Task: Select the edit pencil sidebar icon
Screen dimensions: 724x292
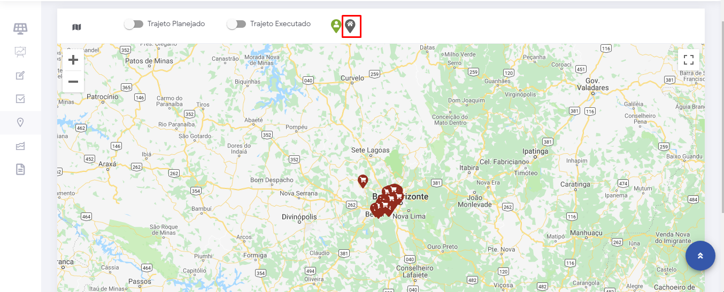Action: [20, 75]
